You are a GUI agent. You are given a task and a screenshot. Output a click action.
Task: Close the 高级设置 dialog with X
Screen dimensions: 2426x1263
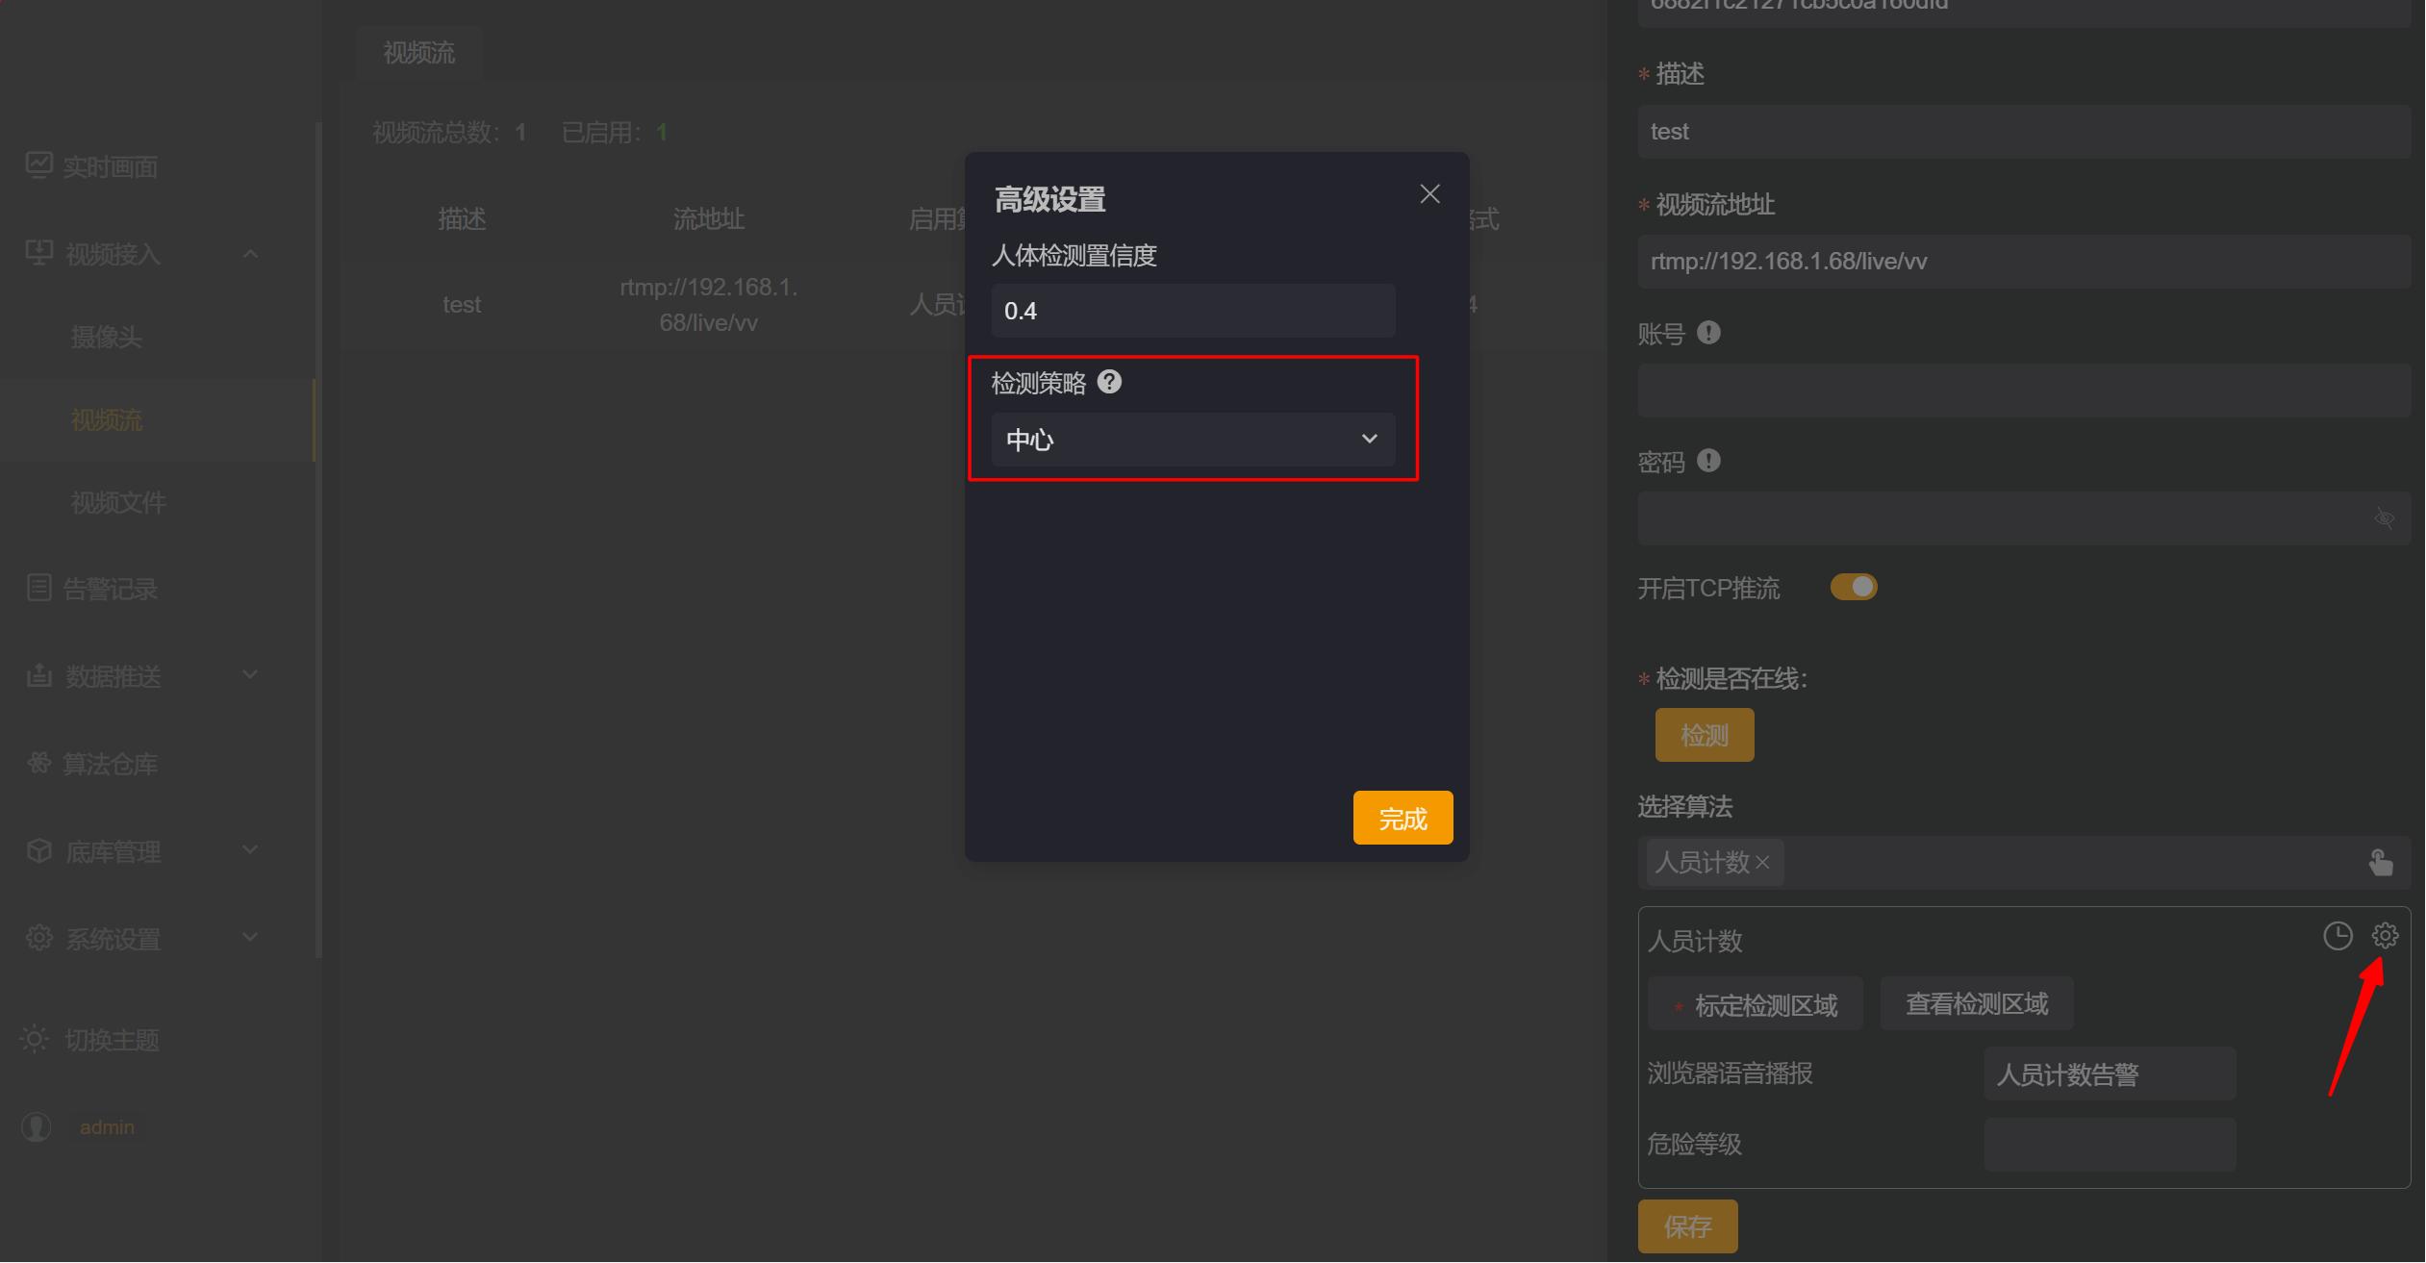1429,194
